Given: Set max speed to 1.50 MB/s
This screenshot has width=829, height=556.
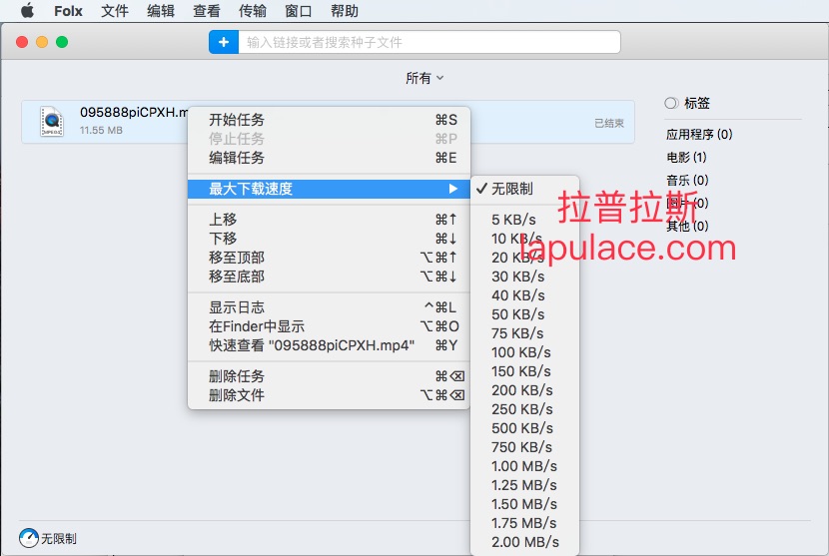Looking at the screenshot, I should point(524,504).
